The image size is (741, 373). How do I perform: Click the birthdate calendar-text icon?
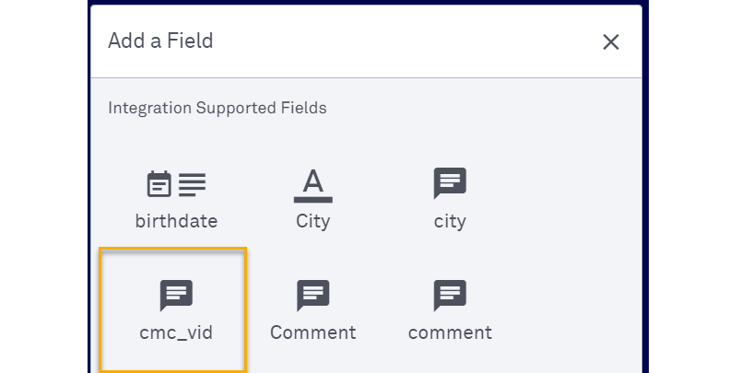coord(176,184)
